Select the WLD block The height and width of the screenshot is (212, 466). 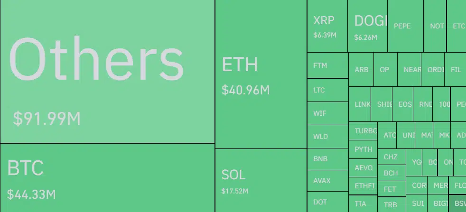point(327,137)
